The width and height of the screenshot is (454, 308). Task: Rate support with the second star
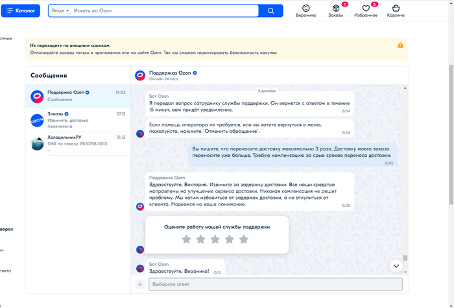[200, 239]
